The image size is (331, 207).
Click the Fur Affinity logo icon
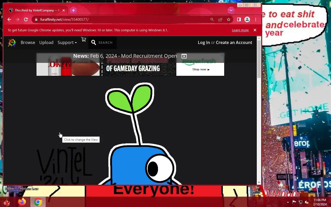click(12, 42)
